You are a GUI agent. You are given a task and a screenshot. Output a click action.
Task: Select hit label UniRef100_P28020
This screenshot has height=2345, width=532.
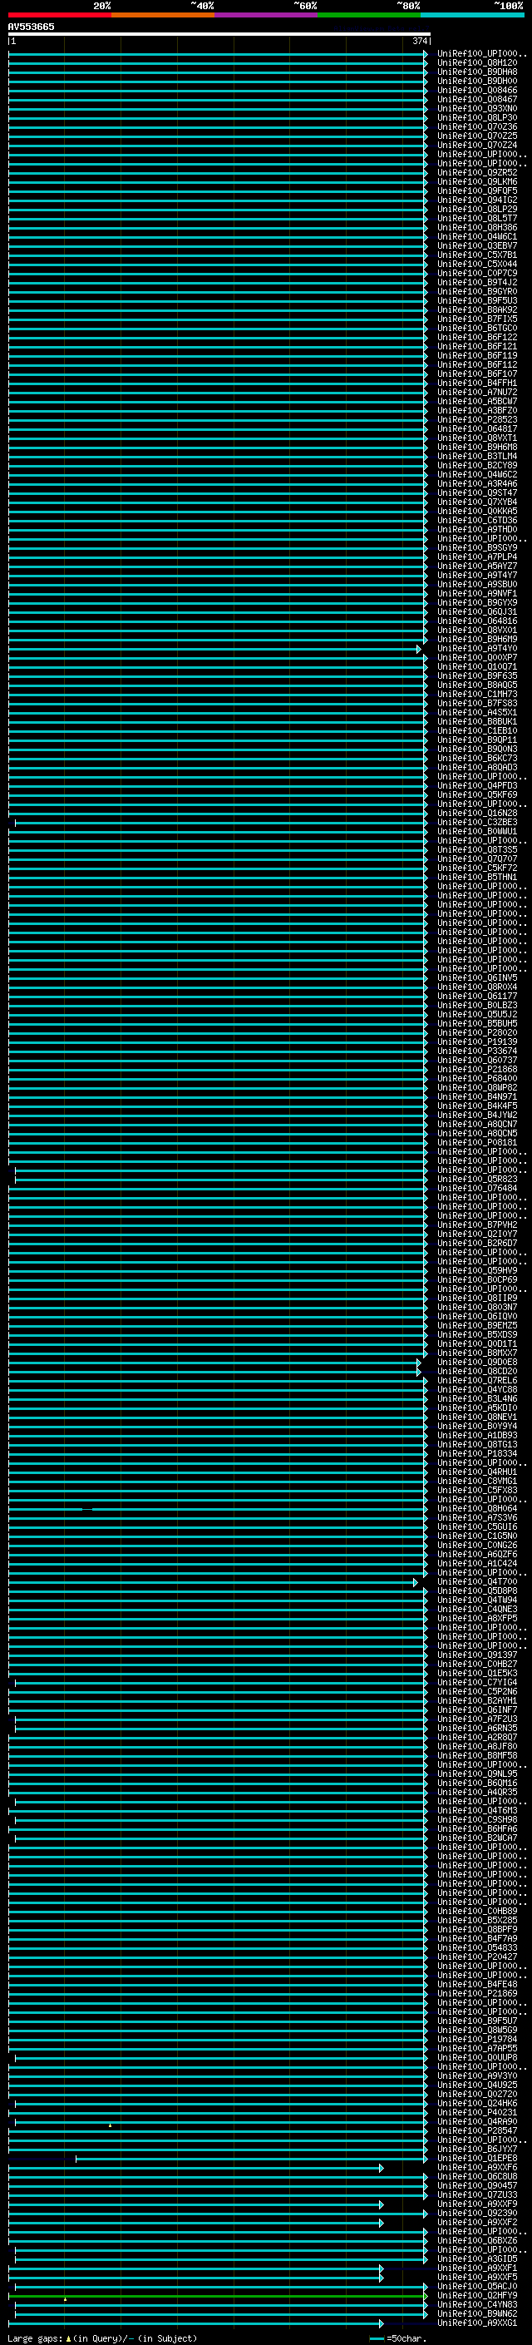click(x=477, y=1032)
